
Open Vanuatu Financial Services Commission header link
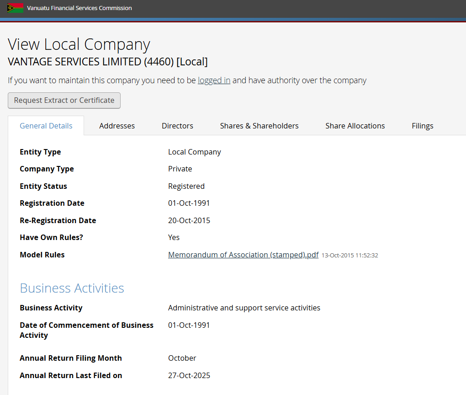pyautogui.click(x=79, y=8)
